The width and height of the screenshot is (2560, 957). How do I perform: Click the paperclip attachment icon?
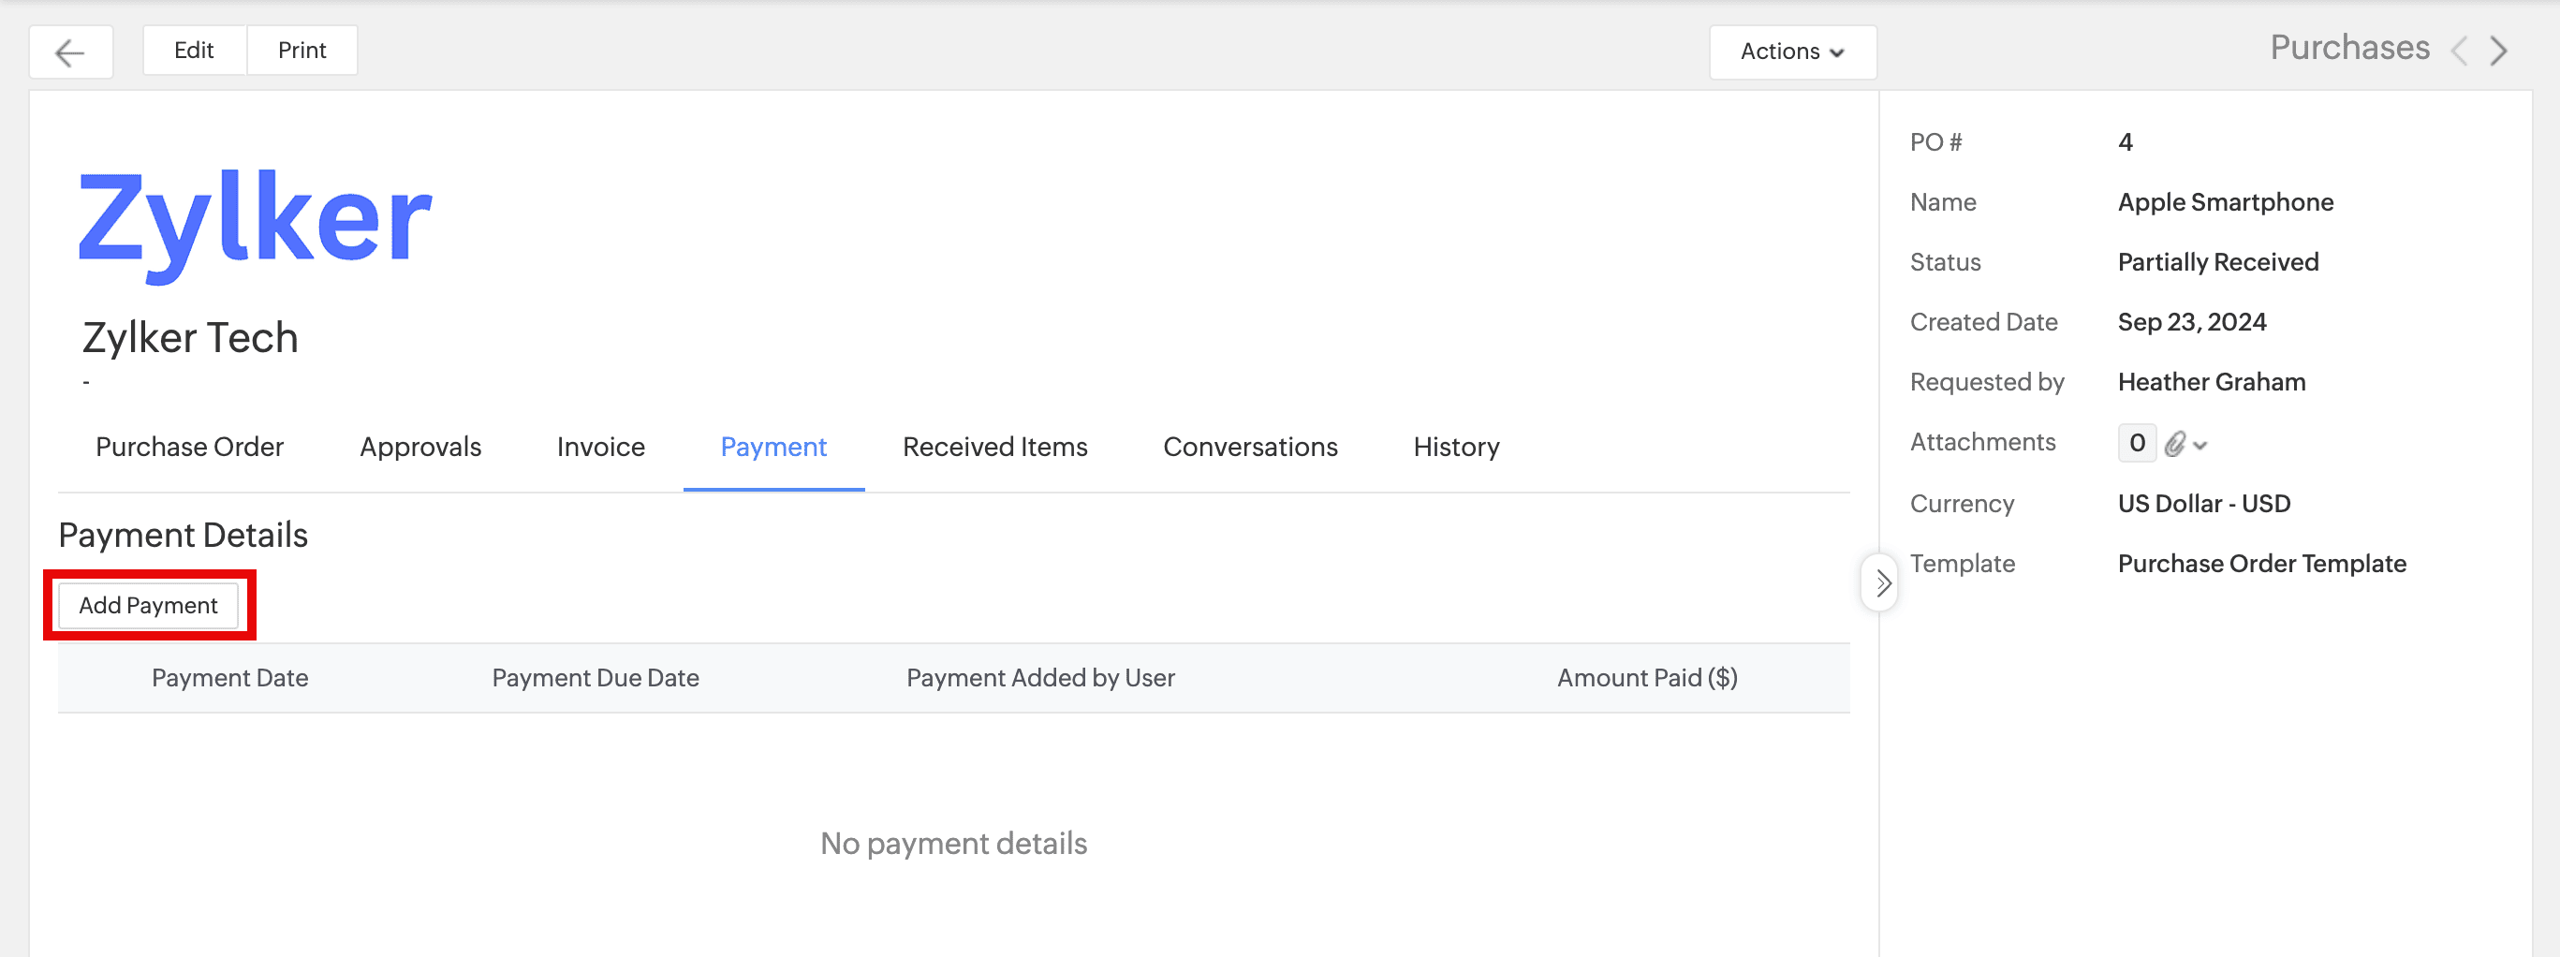(x=2174, y=444)
